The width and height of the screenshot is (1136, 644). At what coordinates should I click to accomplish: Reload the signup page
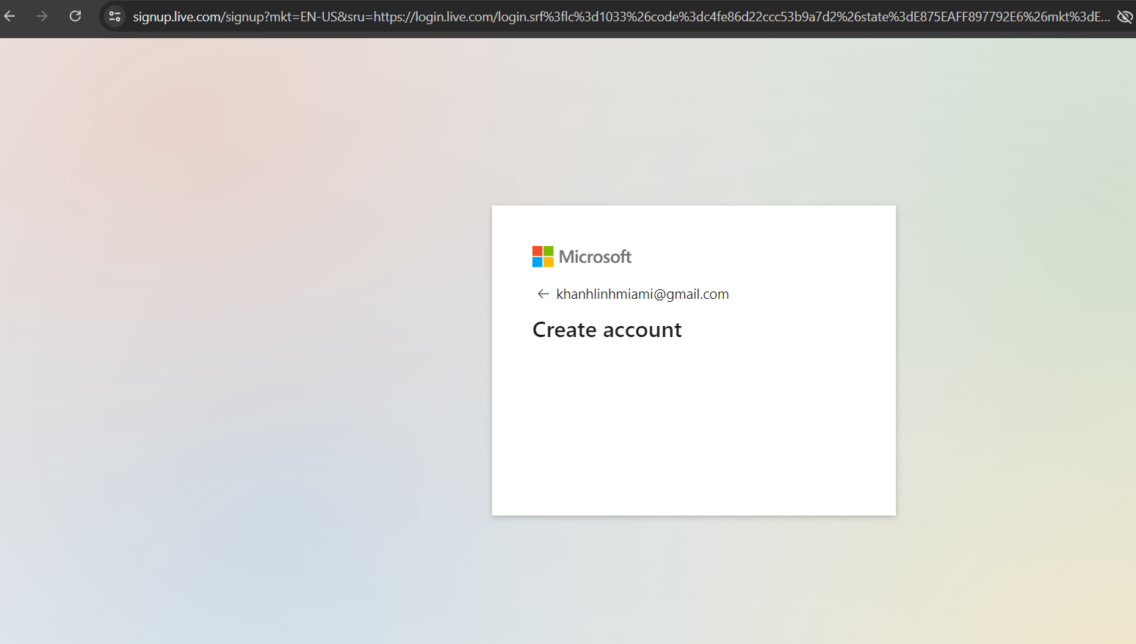(75, 16)
